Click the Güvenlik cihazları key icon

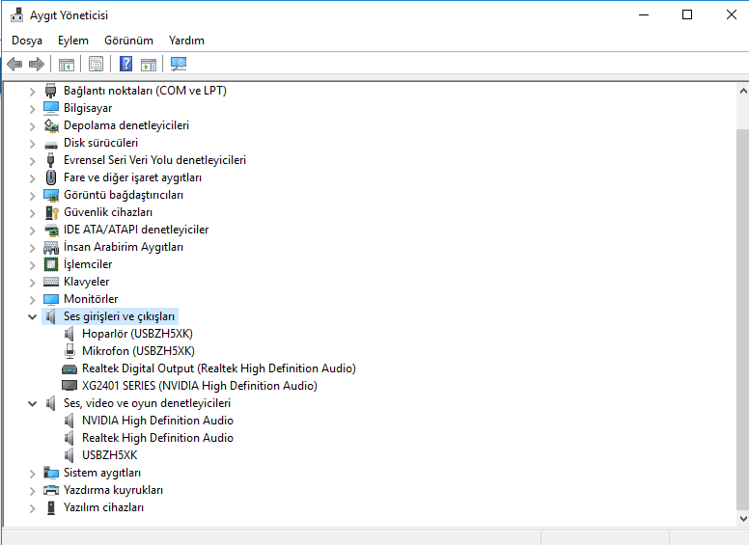(x=51, y=212)
